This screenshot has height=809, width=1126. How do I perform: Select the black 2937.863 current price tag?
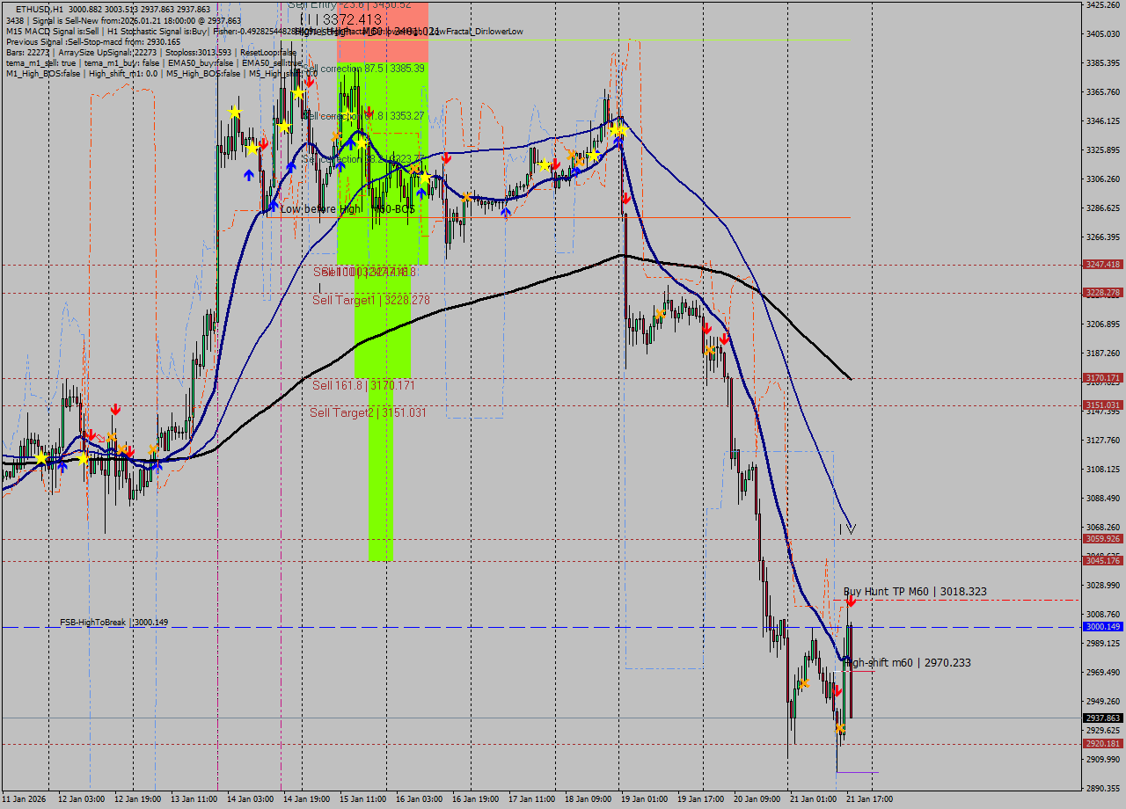(x=1102, y=718)
